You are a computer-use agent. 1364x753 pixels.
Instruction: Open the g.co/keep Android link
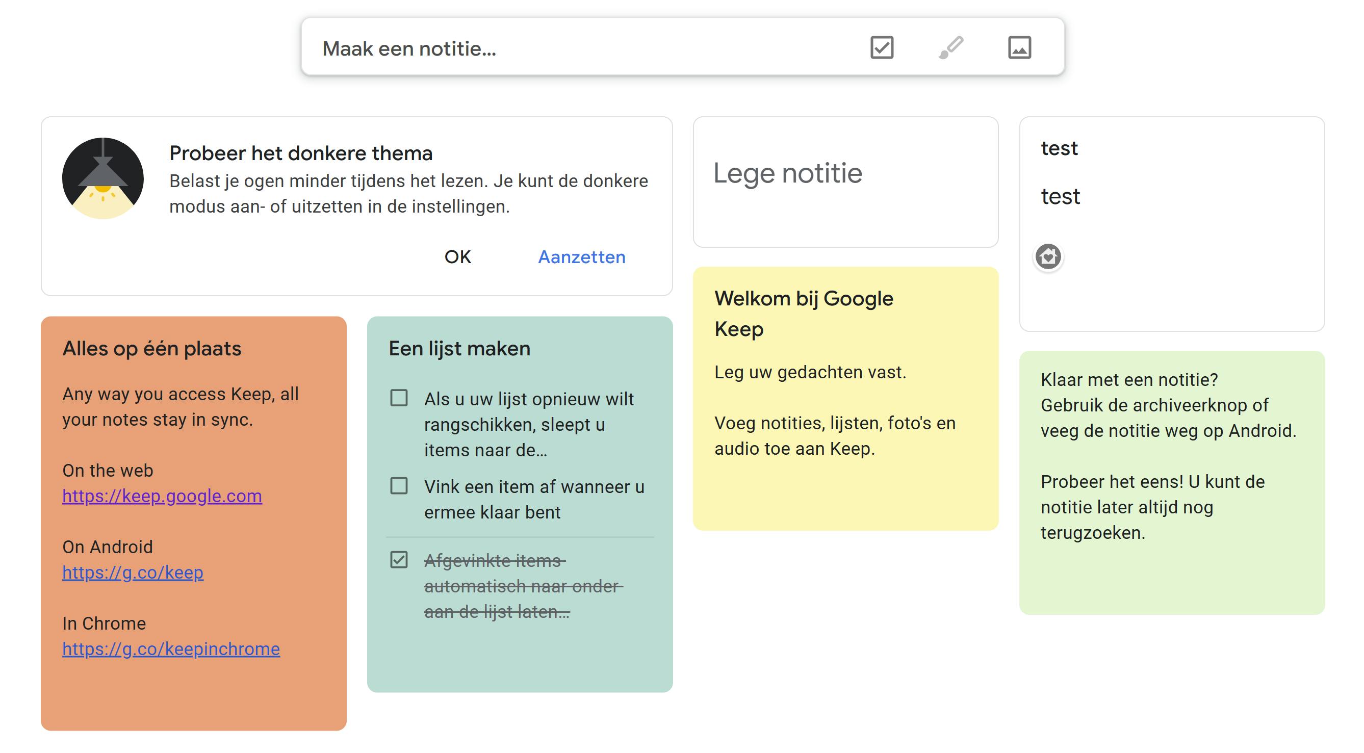point(133,573)
